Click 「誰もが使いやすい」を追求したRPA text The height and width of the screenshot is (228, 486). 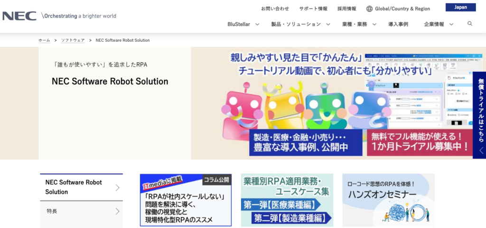101,65
